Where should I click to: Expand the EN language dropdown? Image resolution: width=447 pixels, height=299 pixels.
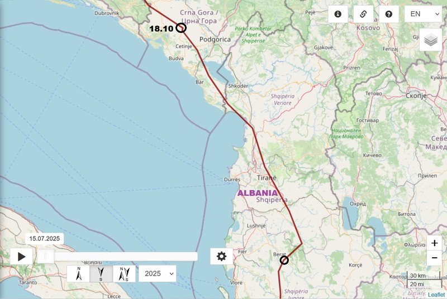coord(423,14)
